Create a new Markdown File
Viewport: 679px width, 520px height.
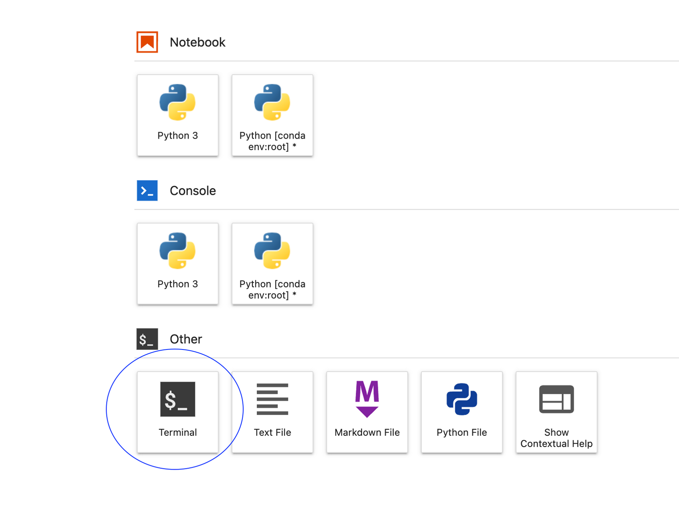[x=367, y=412]
